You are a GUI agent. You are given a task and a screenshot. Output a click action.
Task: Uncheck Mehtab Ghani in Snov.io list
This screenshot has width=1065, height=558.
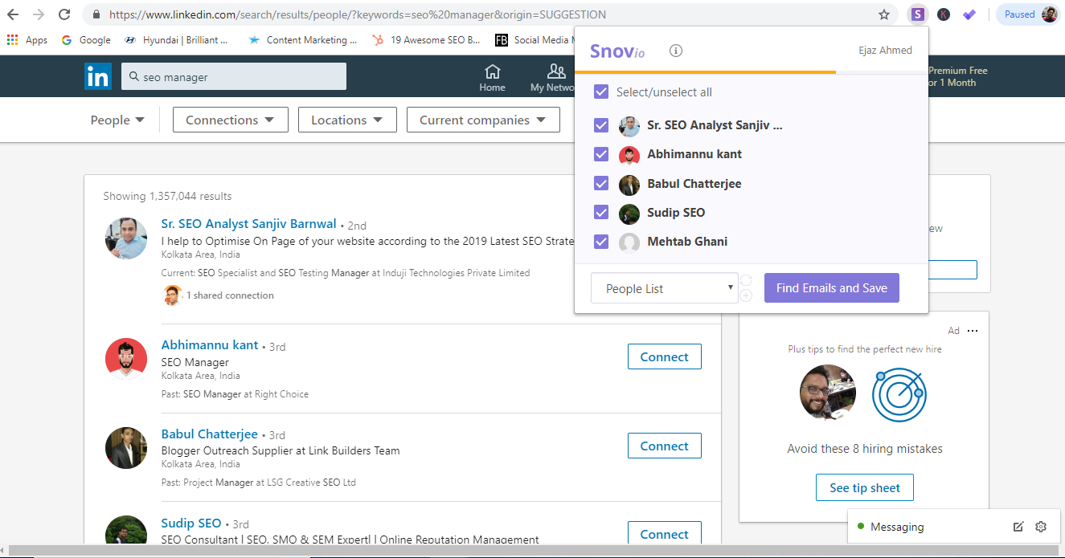click(600, 242)
